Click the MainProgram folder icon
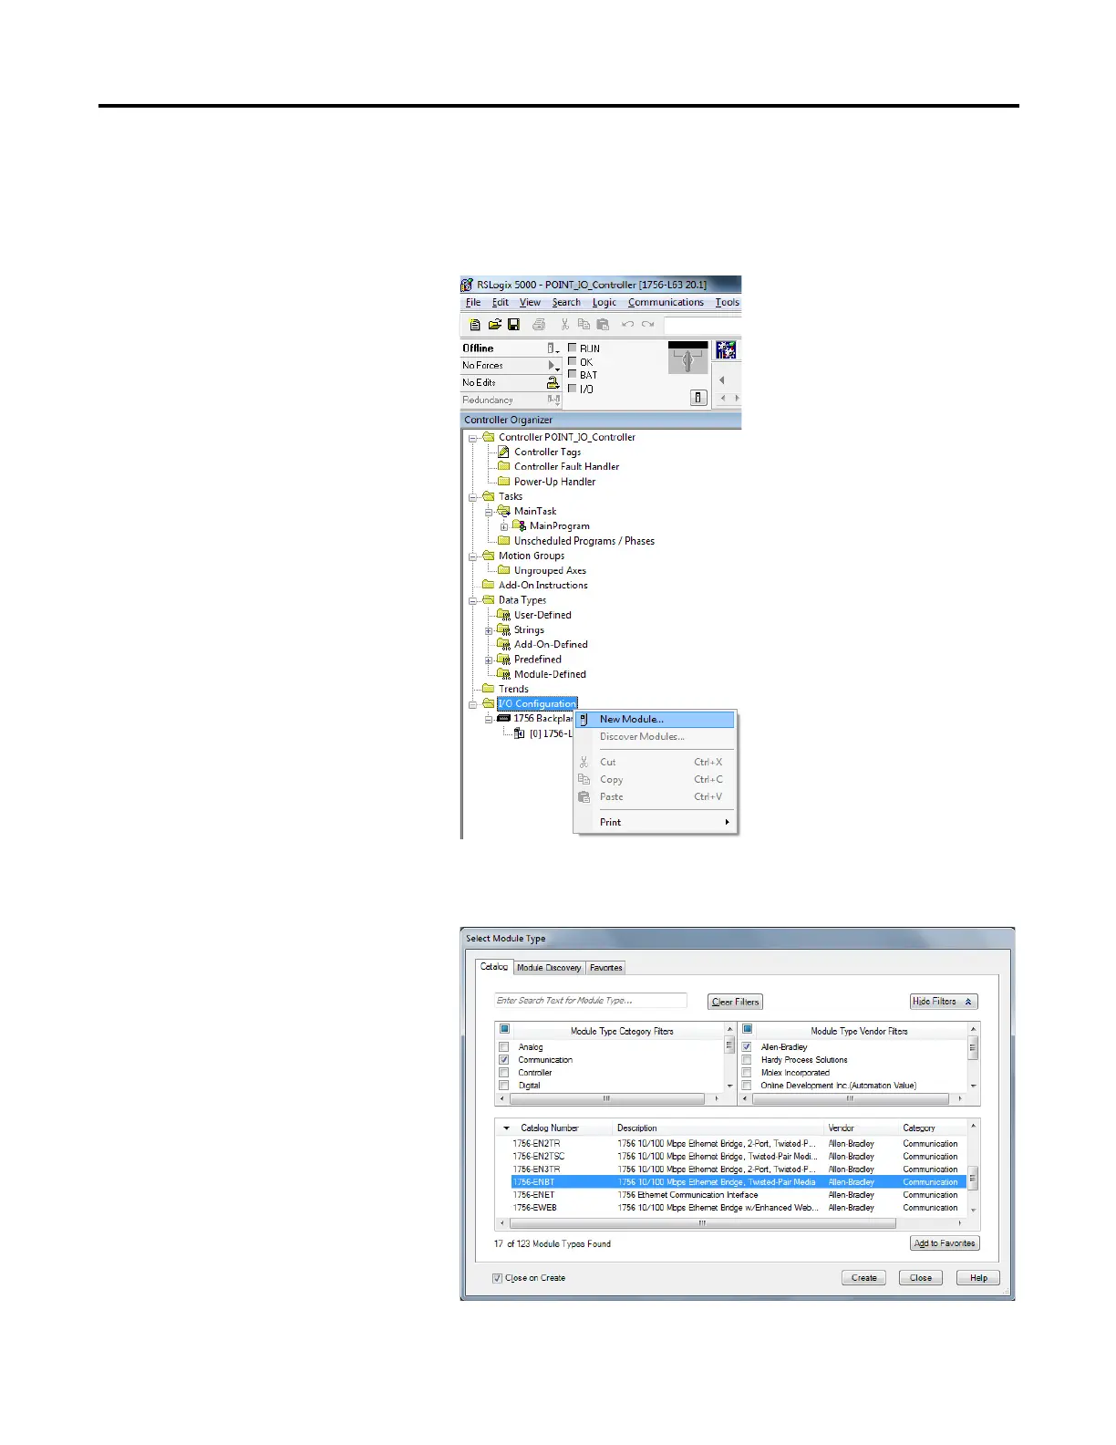The width and height of the screenshot is (1116, 1445). click(x=519, y=525)
